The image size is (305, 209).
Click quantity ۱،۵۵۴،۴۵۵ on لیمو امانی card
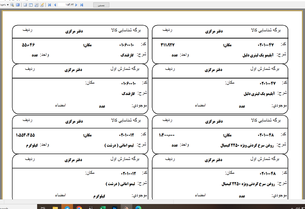click(25, 135)
